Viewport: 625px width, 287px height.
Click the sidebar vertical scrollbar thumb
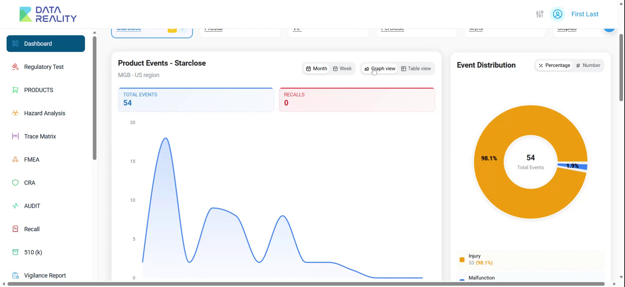click(x=95, y=98)
